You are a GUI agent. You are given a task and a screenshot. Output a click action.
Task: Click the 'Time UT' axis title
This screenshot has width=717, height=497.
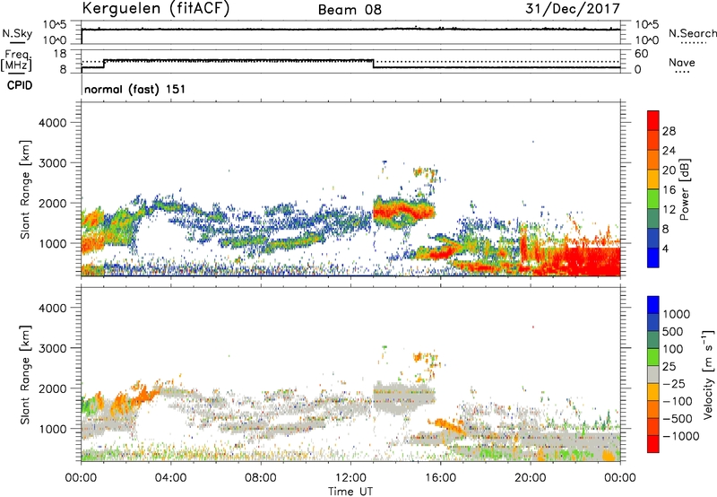pos(350,492)
